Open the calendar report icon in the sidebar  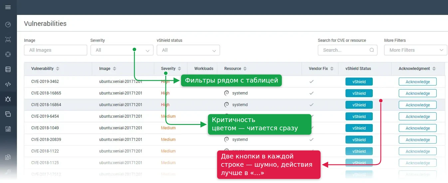pyautogui.click(x=8, y=129)
